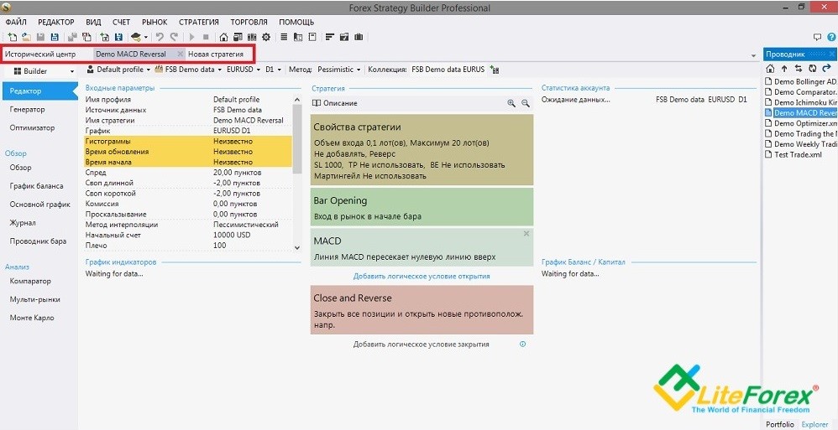
Task: Click the Undo arrow in toolbar
Action: [160, 37]
